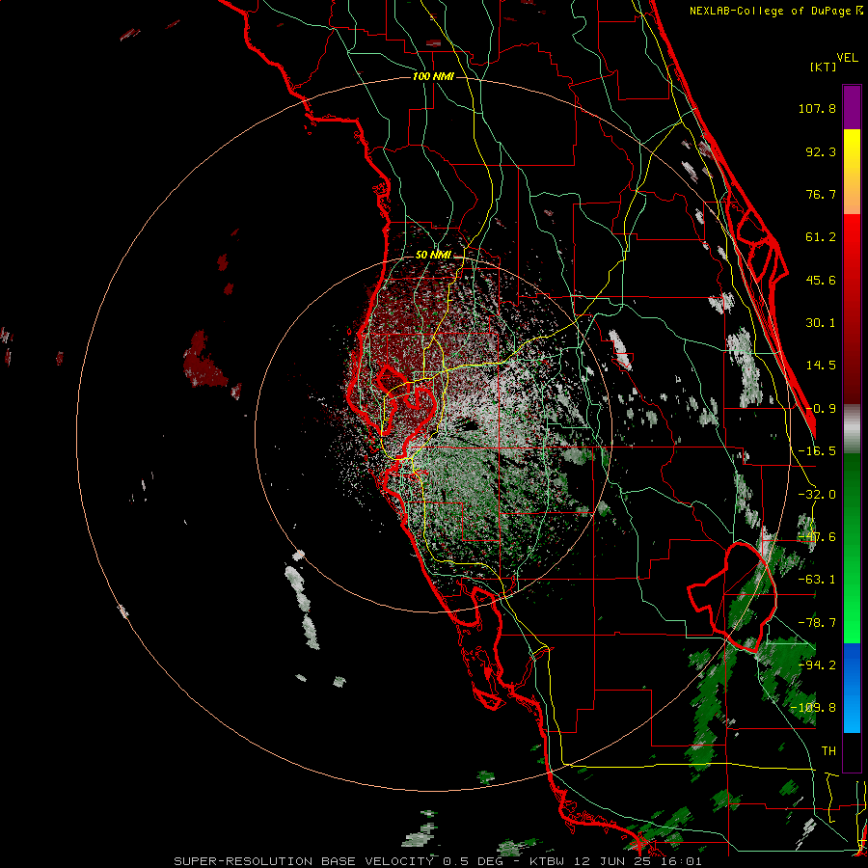Click the 76.7 scale label
The height and width of the screenshot is (868, 868).
pyautogui.click(x=821, y=194)
